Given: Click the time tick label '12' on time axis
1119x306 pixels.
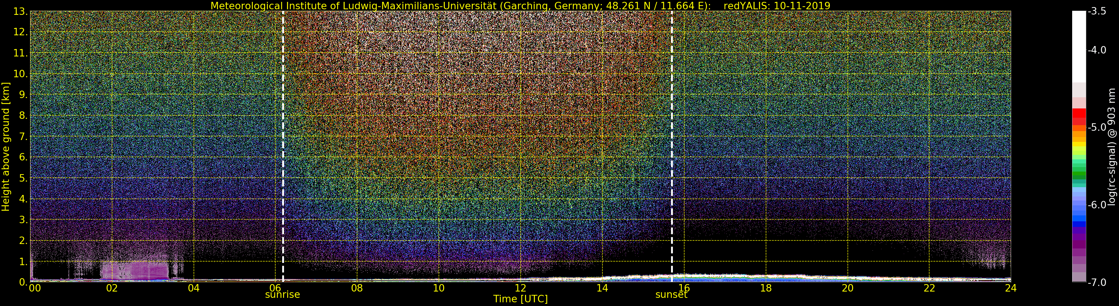Looking at the screenshot, I should (520, 288).
